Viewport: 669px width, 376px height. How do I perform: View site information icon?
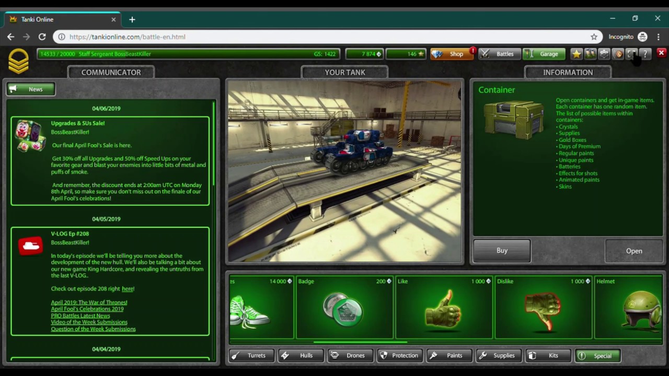tap(62, 37)
